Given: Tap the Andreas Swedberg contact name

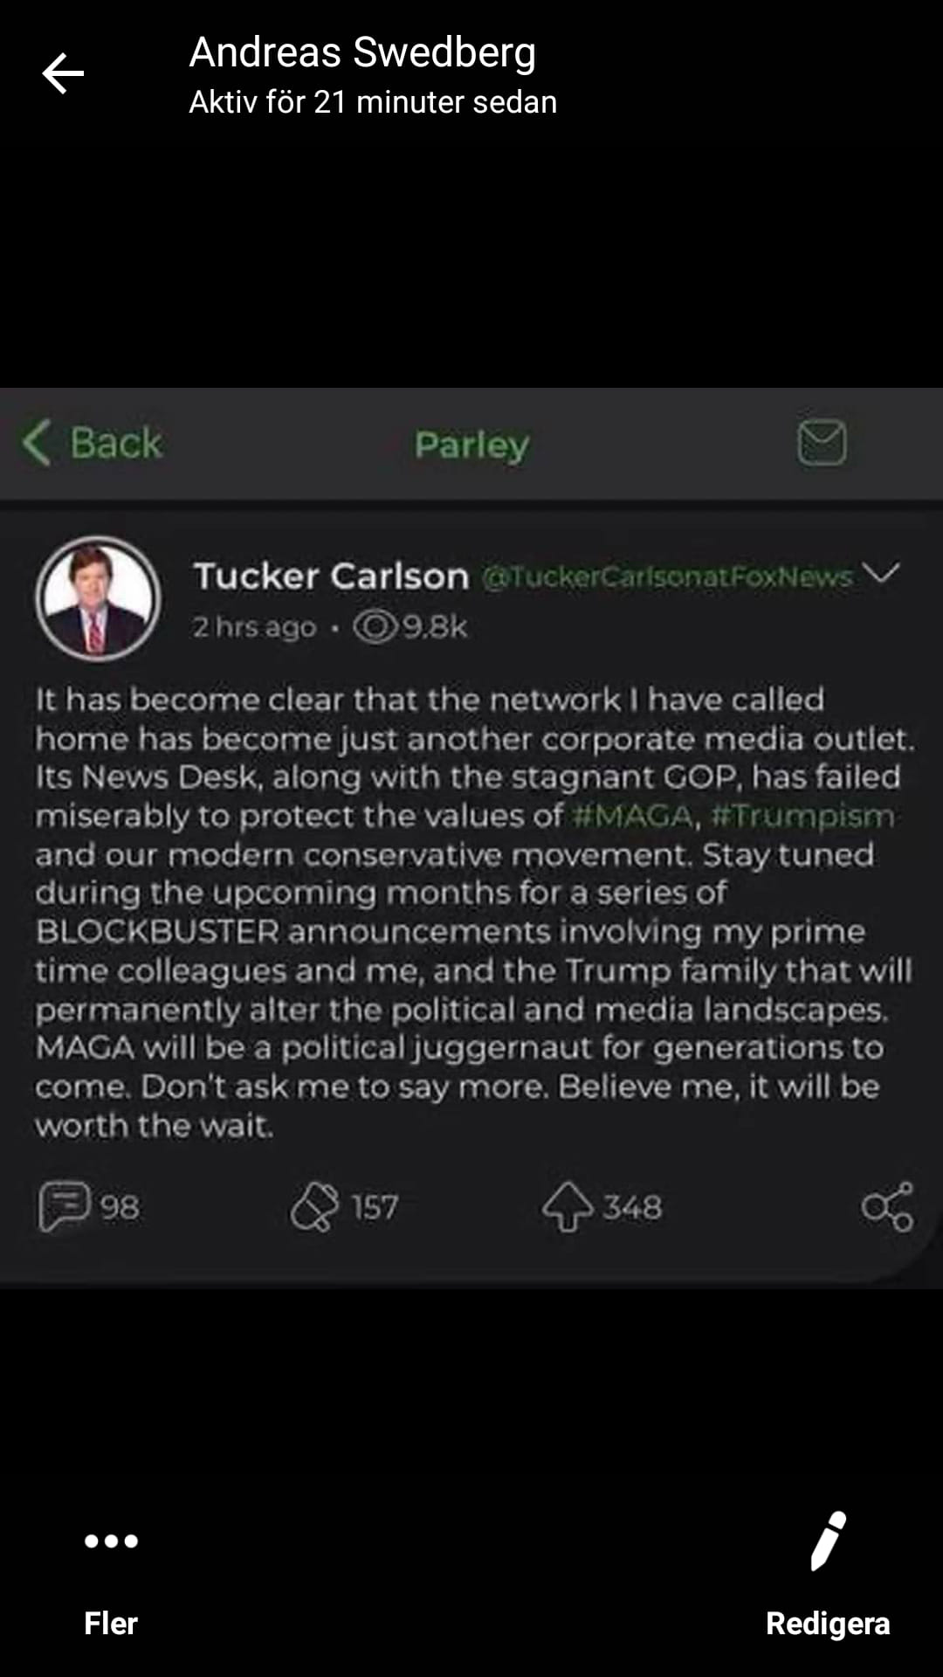Looking at the screenshot, I should pyautogui.click(x=362, y=52).
